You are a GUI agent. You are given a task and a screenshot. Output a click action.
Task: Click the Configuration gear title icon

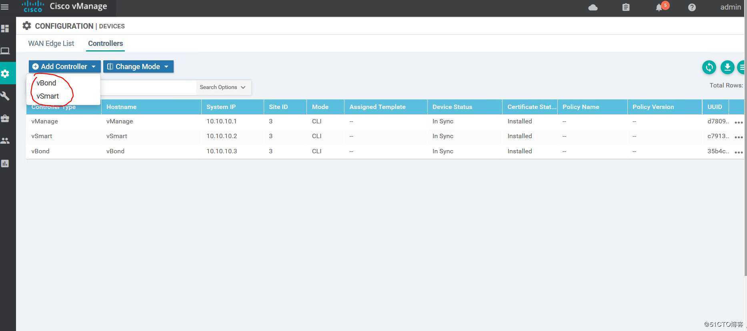27,26
